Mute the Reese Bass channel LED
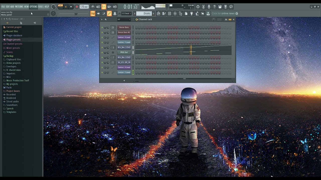This screenshot has width=321, height=180. point(102,27)
